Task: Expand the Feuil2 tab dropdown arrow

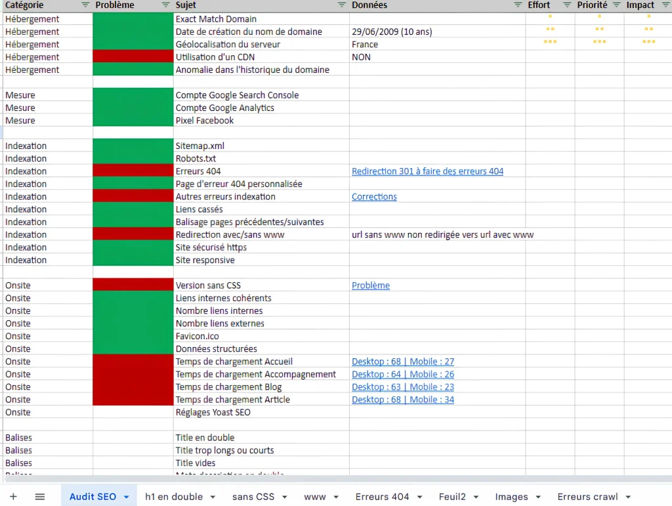Action: pos(476,497)
